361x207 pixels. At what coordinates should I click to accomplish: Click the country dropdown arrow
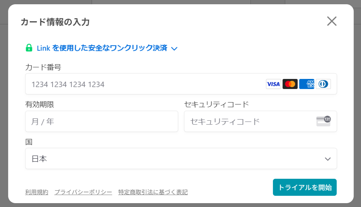(x=328, y=159)
